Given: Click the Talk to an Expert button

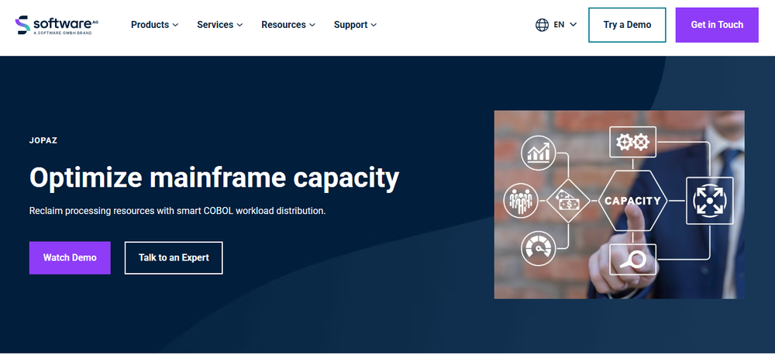Looking at the screenshot, I should (174, 257).
